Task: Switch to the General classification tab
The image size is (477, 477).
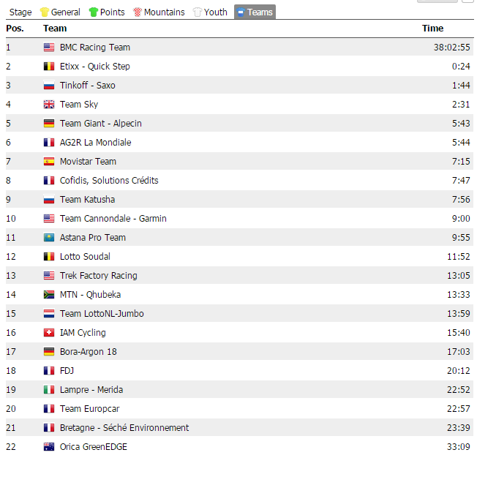Action: [x=65, y=12]
